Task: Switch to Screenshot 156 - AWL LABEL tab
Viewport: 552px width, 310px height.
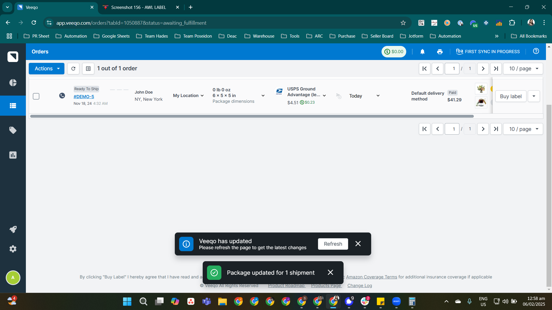Action: coord(141,7)
